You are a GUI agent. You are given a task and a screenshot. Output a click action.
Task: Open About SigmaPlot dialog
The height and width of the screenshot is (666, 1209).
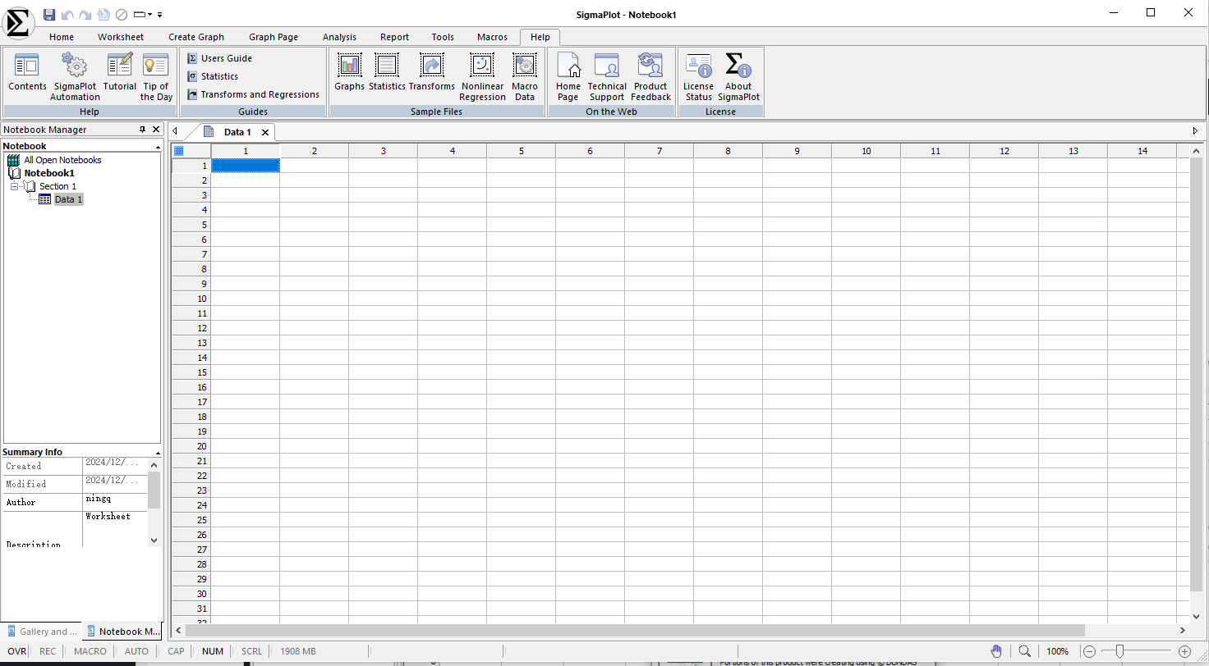(x=738, y=76)
